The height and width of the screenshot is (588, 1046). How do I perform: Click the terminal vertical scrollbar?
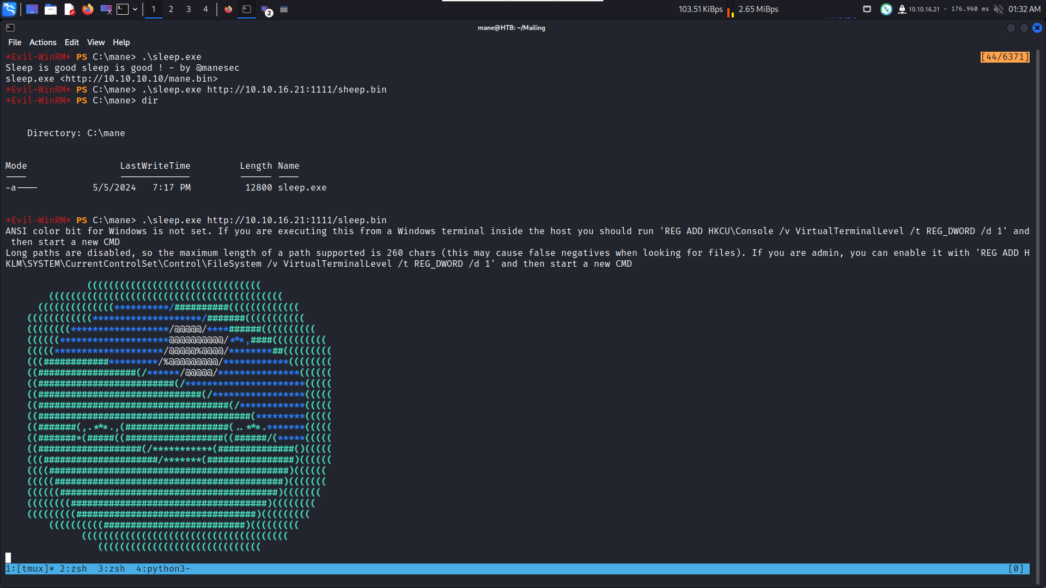pyautogui.click(x=1038, y=316)
